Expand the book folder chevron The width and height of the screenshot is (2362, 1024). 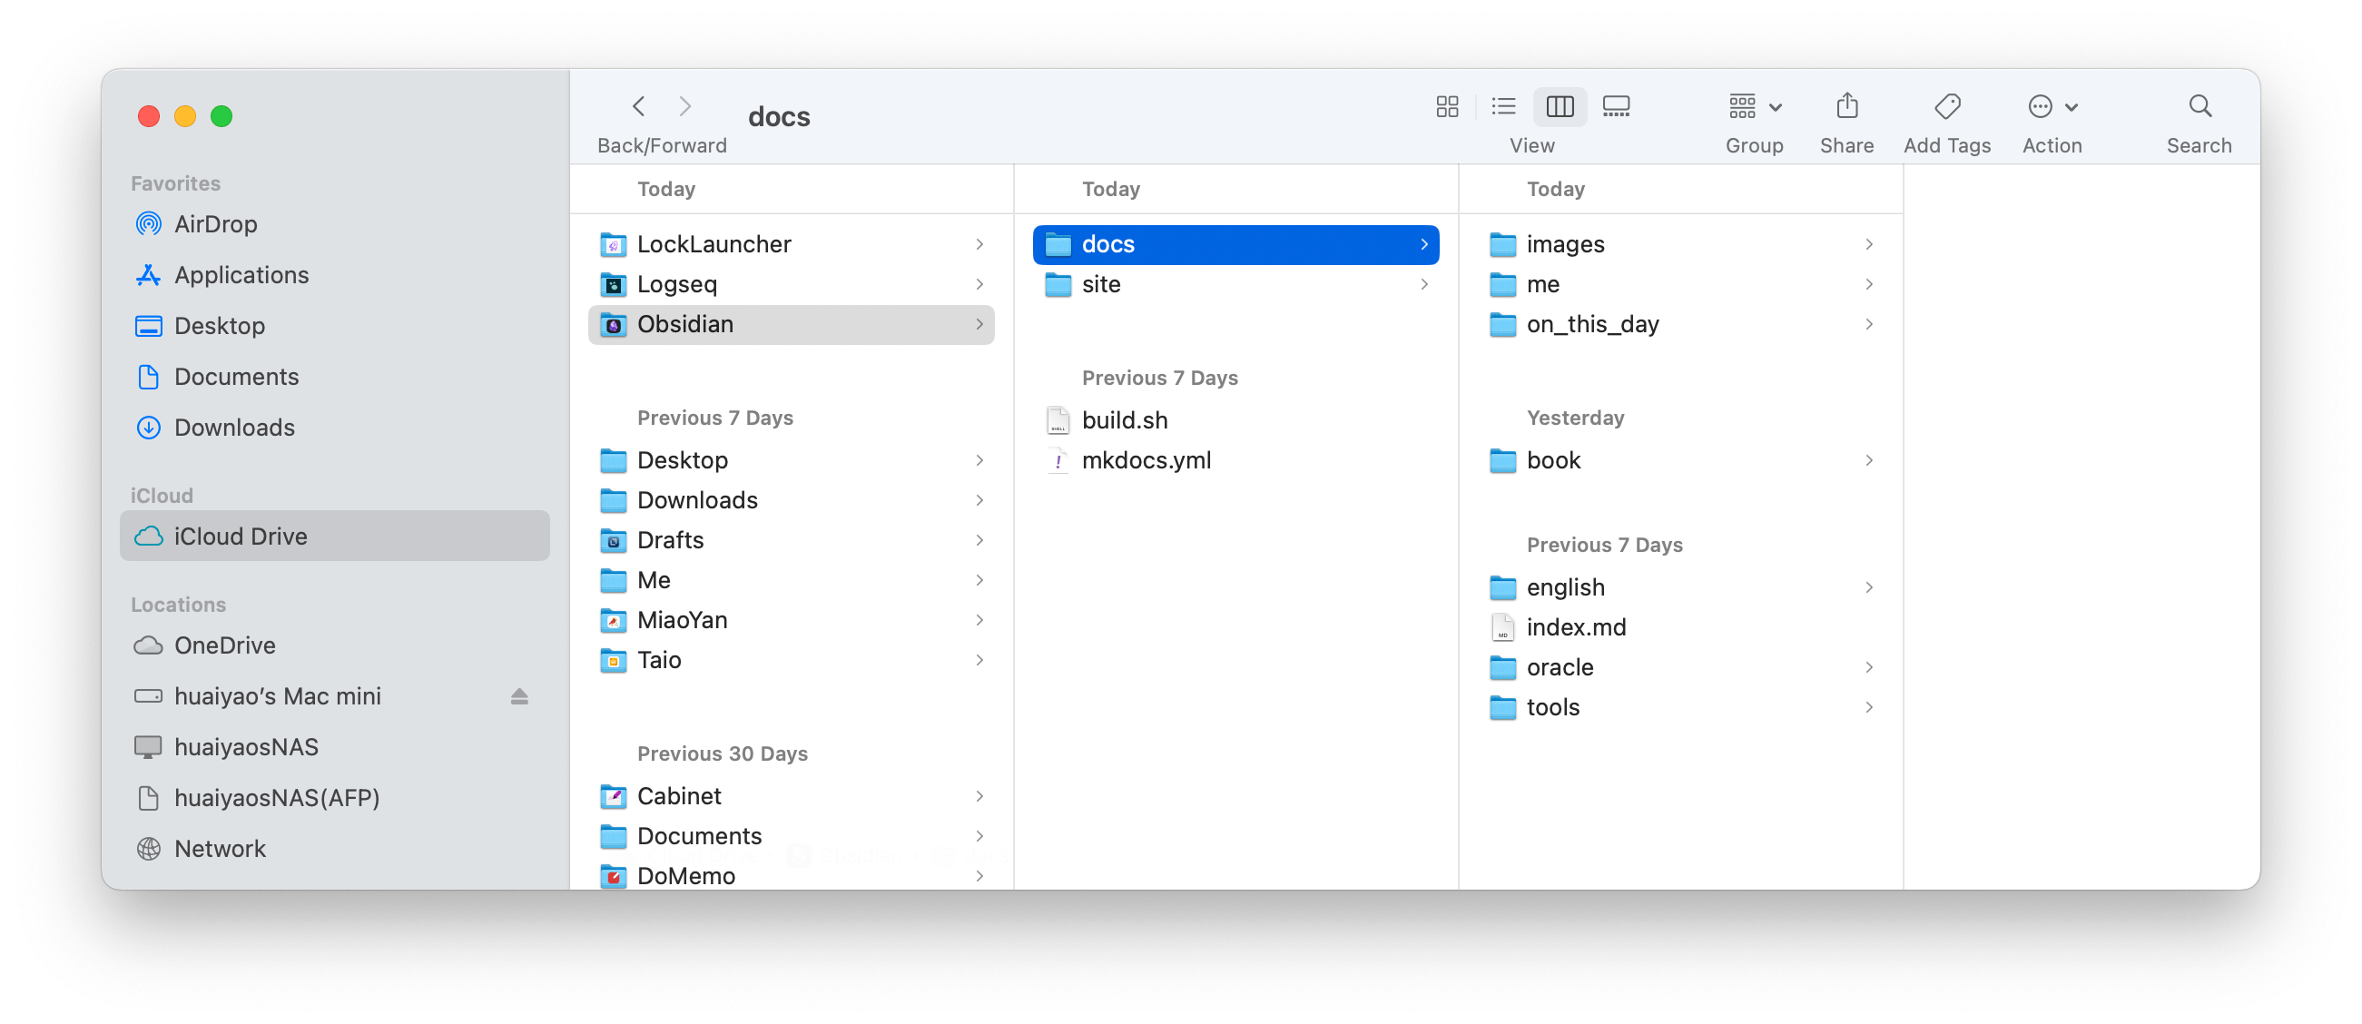click(1869, 461)
